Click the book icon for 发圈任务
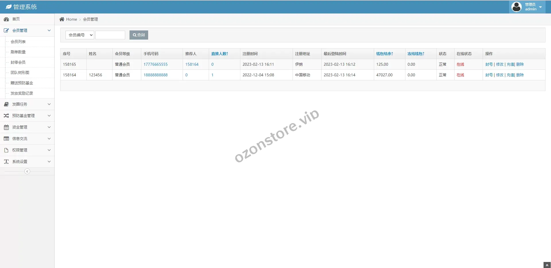Screen dimensions: 551x268 [6, 104]
